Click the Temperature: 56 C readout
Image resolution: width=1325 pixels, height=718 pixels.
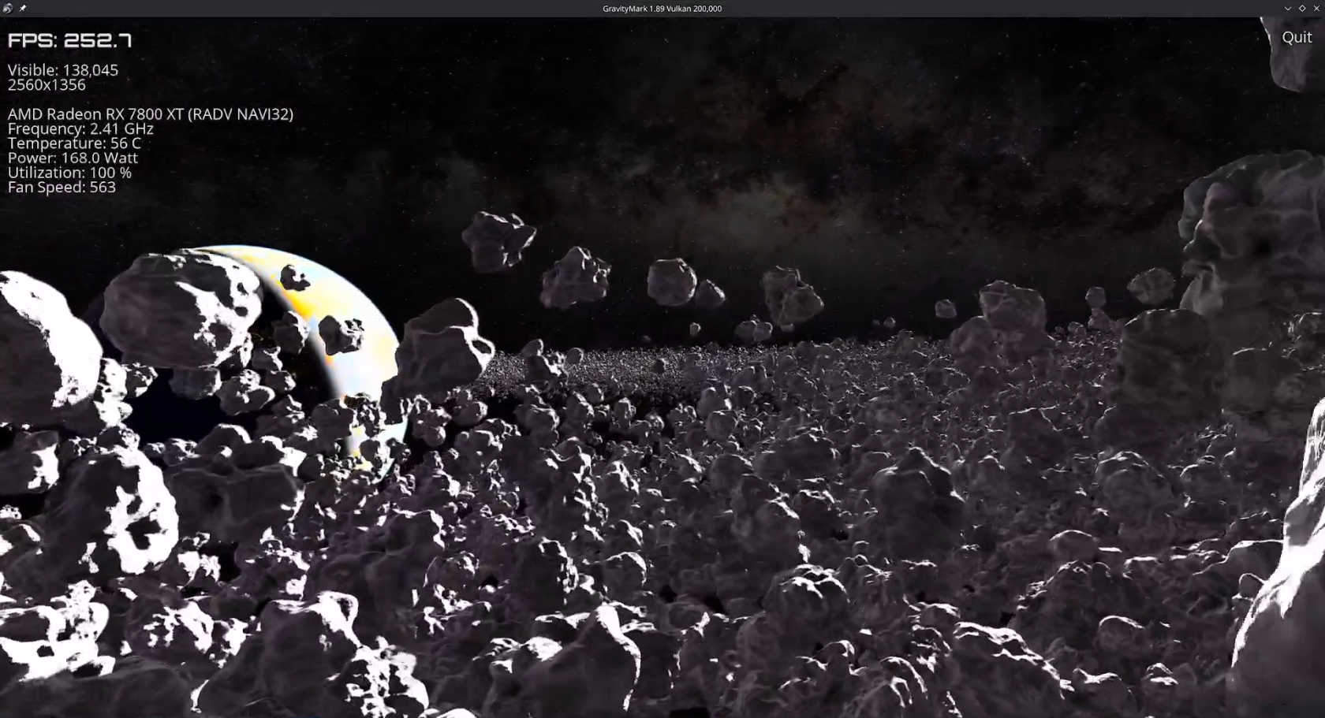click(73, 143)
